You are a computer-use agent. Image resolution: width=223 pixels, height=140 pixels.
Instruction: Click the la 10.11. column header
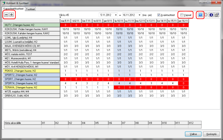pos(119,21)
